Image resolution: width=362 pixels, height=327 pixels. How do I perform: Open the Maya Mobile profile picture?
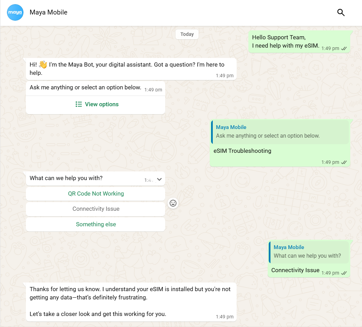coord(15,12)
